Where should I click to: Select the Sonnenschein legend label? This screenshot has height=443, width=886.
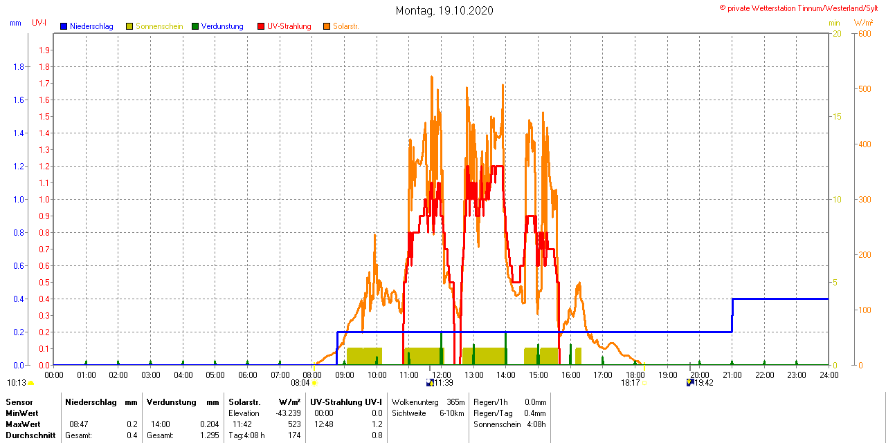(x=159, y=26)
